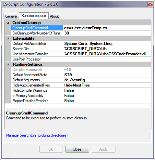
Task: Collapse the RuntimeSettings category
Action: click(8, 64)
